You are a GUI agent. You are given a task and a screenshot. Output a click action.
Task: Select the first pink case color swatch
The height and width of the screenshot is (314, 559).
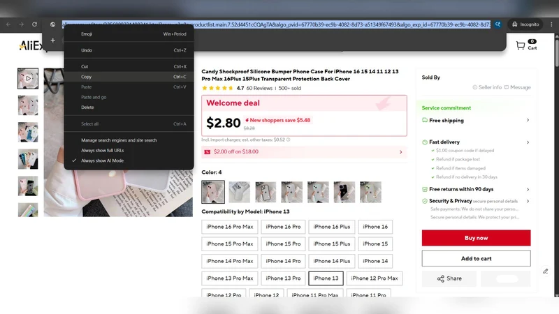[213, 192]
